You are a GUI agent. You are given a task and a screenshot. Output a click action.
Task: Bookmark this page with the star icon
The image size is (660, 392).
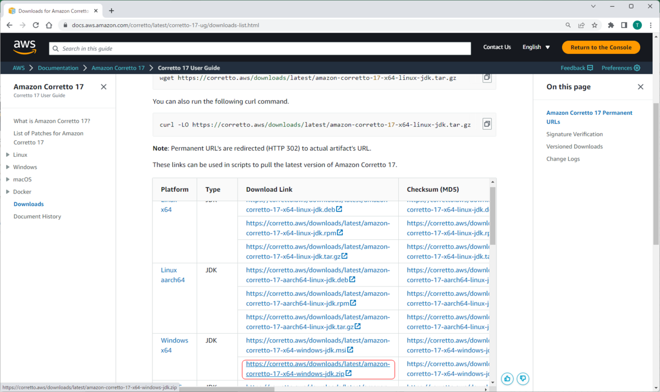[595, 25]
